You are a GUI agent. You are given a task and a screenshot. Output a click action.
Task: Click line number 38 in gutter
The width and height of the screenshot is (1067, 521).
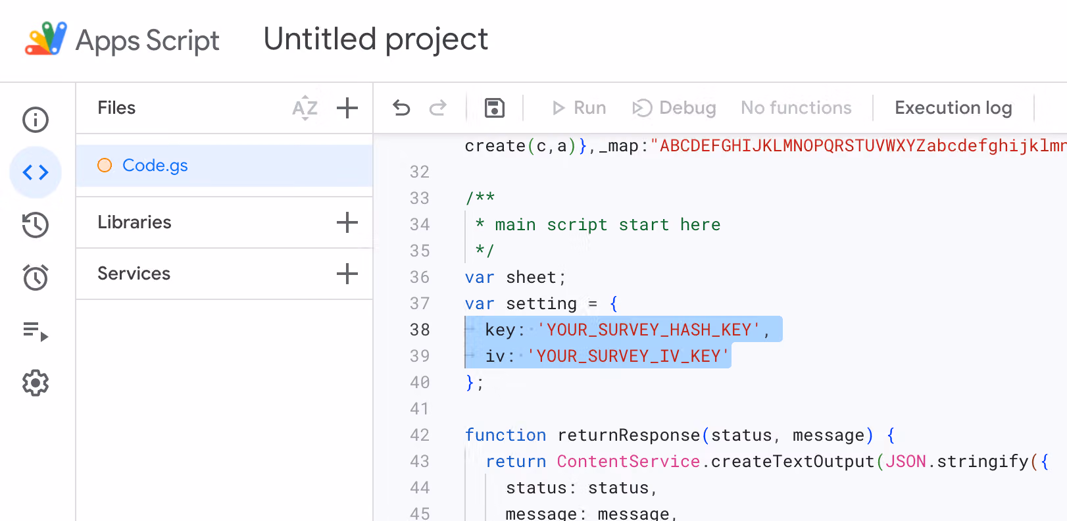(x=420, y=330)
